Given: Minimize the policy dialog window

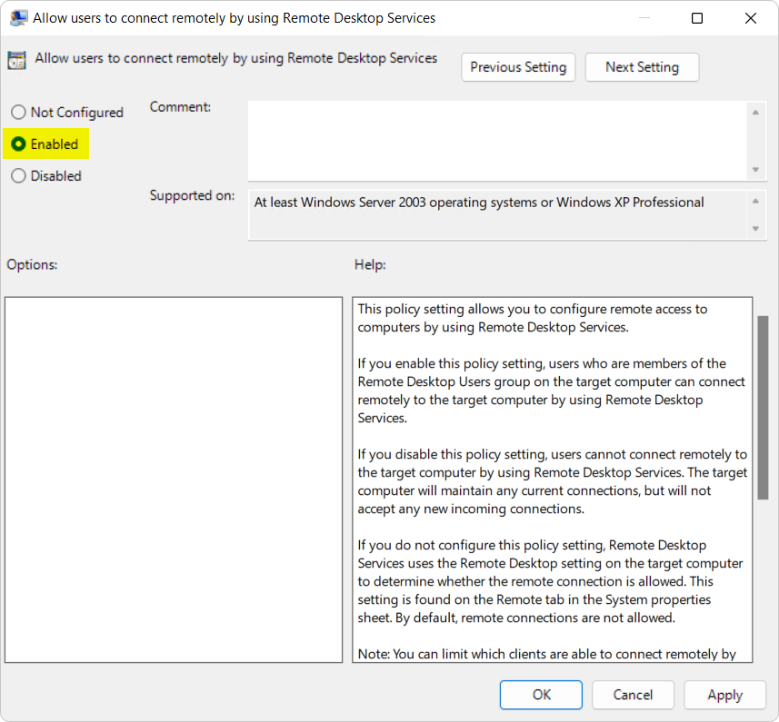Looking at the screenshot, I should [644, 18].
